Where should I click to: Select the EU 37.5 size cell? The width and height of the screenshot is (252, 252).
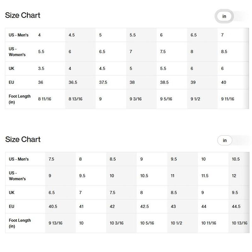(103, 83)
